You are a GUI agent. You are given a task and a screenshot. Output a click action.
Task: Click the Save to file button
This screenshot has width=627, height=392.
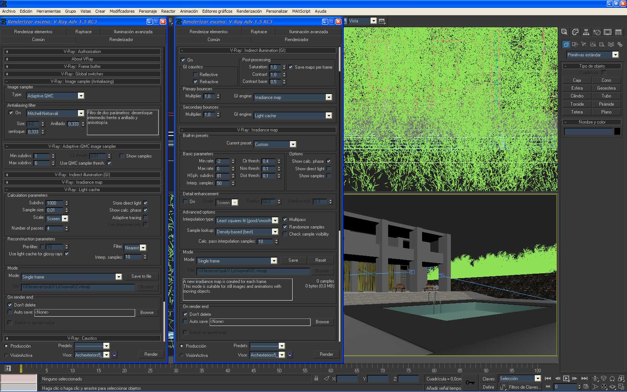tap(141, 276)
